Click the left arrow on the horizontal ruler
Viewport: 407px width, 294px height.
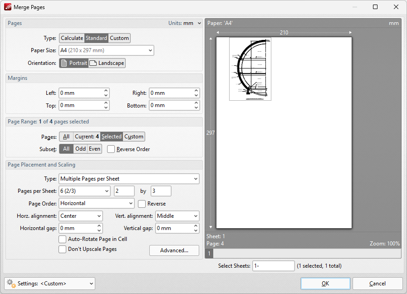(x=218, y=32)
